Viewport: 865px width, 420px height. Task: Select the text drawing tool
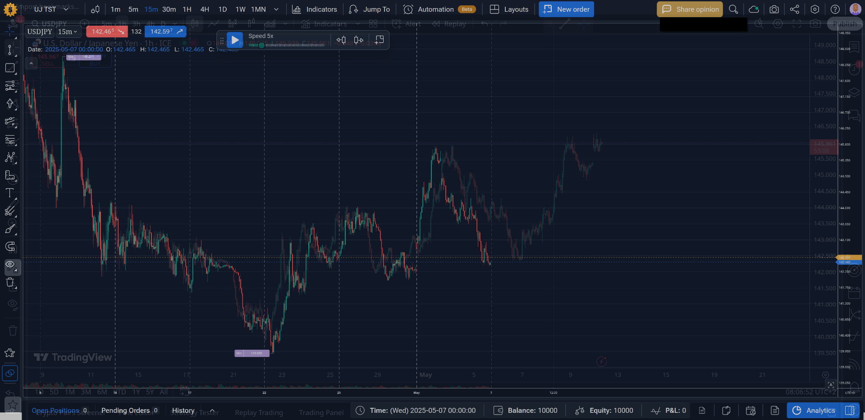point(10,193)
